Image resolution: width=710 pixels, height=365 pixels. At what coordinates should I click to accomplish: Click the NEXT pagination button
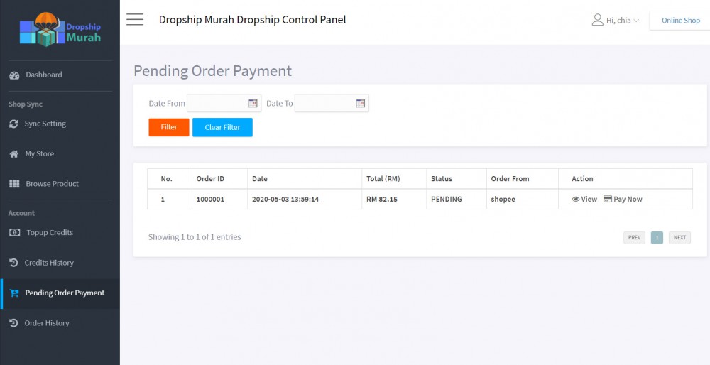(679, 238)
